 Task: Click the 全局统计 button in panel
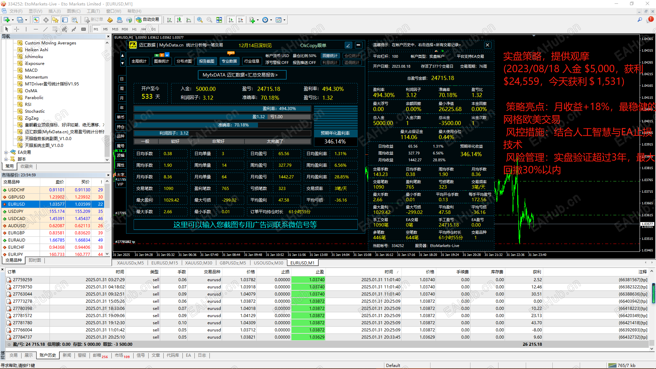139,61
